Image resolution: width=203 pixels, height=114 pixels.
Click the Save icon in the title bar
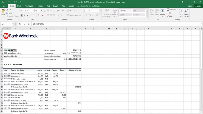tap(3, 2)
